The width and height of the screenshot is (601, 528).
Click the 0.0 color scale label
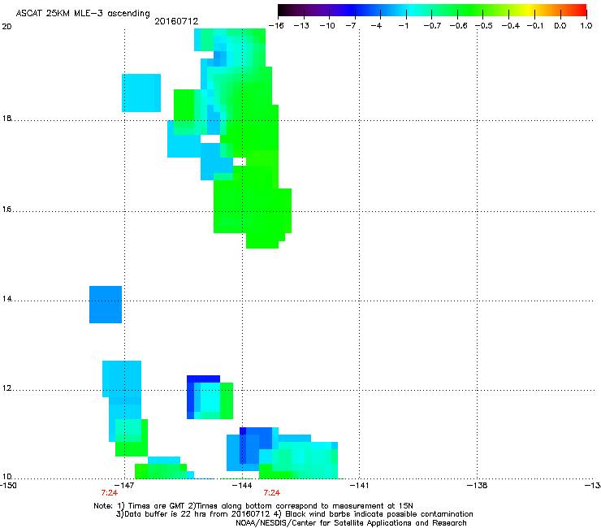coord(560,26)
